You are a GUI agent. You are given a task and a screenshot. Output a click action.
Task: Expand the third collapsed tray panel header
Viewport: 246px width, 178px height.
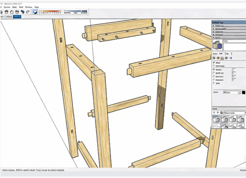229,32
